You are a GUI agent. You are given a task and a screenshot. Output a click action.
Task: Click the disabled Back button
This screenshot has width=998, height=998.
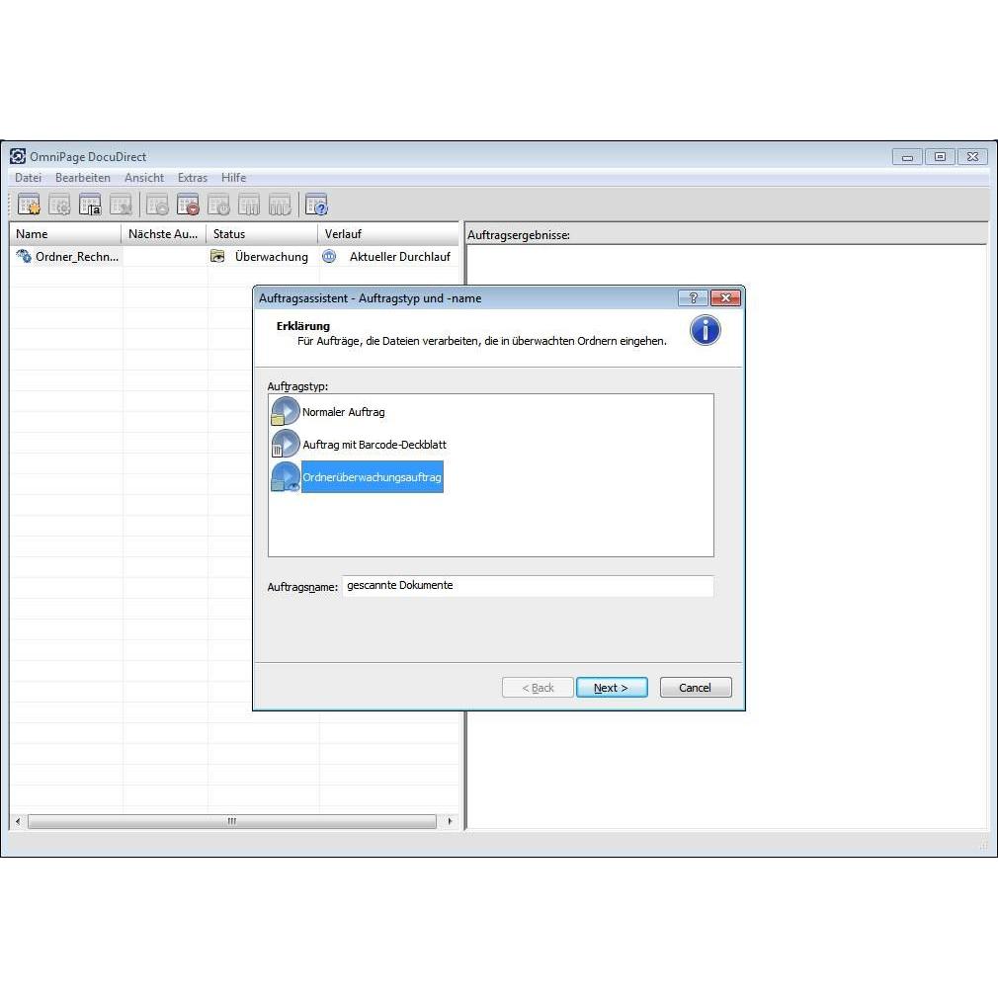(x=538, y=688)
